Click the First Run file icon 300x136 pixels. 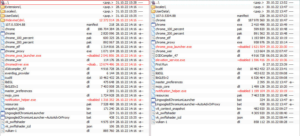(153, 64)
